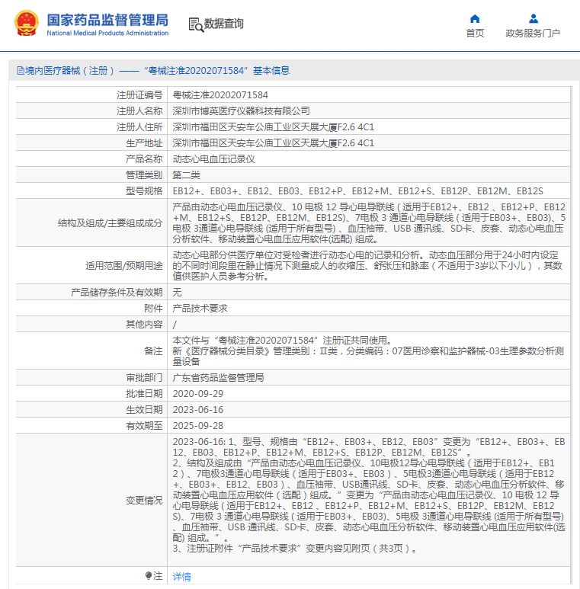580x589 pixels.
Task: Click the 境内医疗器械（注册）breadcrumb text
Action: 70,71
